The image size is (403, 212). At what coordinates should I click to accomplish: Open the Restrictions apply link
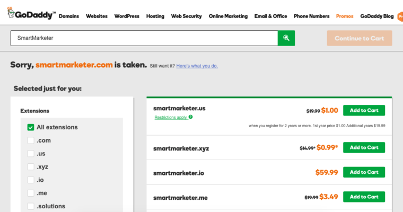pos(171,118)
